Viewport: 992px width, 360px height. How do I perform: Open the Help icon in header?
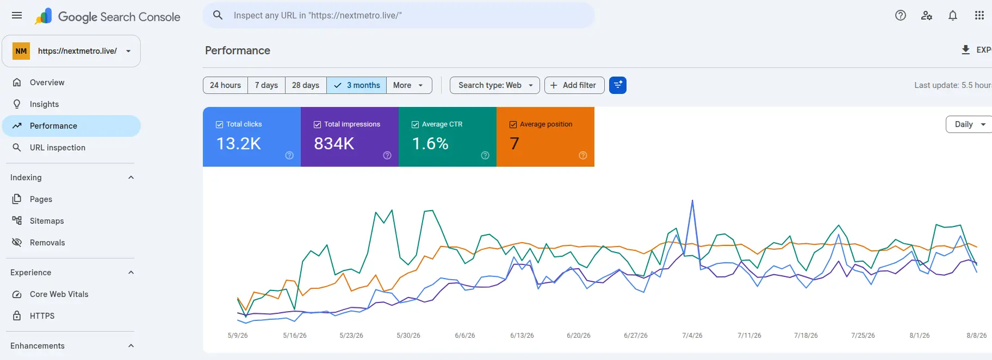pyautogui.click(x=901, y=15)
